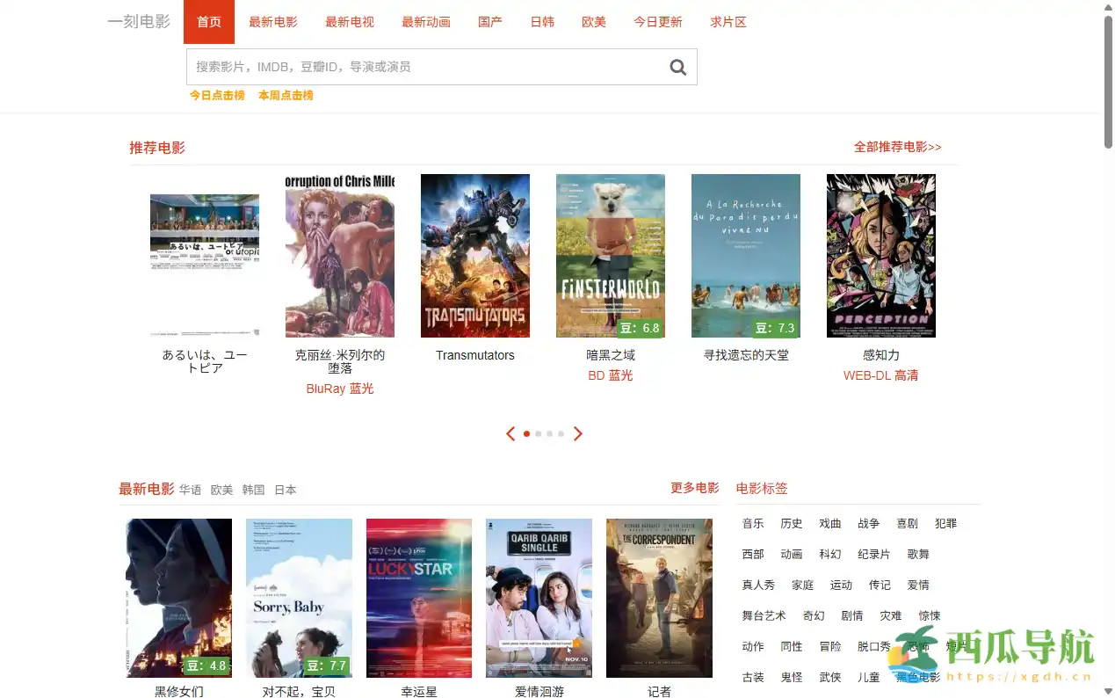Click the 一刻电影 site logo
Image resolution: width=1115 pixels, height=698 pixels.
(x=138, y=21)
